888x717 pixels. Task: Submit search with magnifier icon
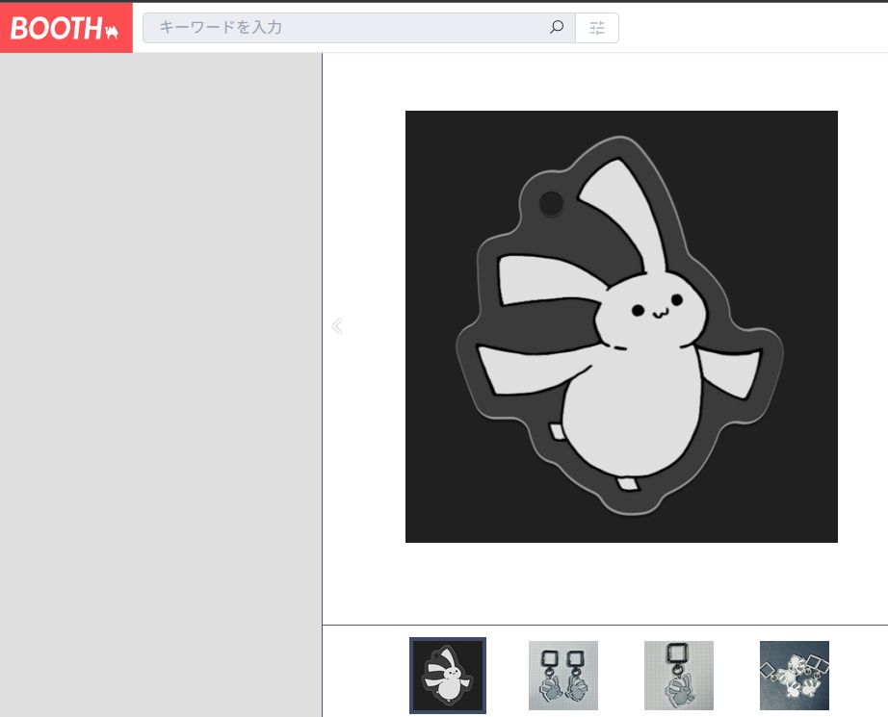click(x=557, y=27)
